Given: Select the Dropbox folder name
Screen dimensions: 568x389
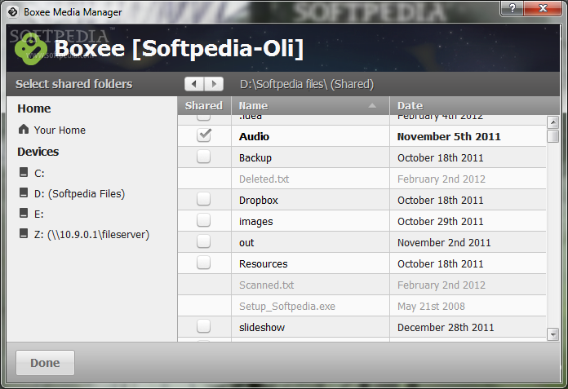Looking at the screenshot, I should [258, 201].
